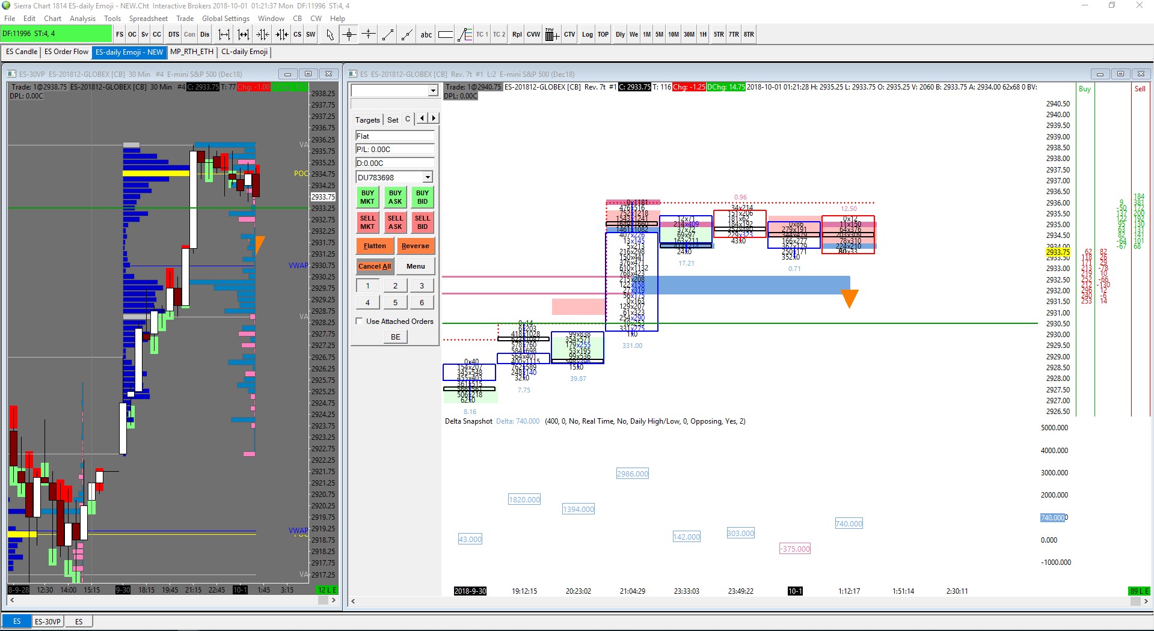This screenshot has width=1154, height=631.
Task: Click the 5TR toolbar button
Action: click(x=719, y=34)
